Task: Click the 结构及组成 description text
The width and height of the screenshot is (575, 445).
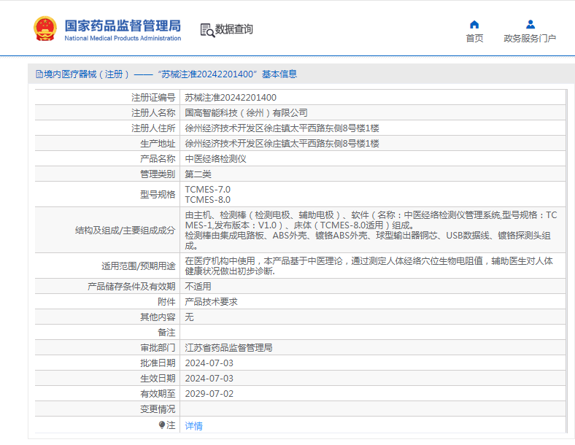Action: pyautogui.click(x=371, y=231)
